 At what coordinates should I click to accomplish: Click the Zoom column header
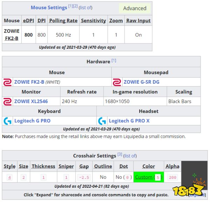(x=116, y=21)
